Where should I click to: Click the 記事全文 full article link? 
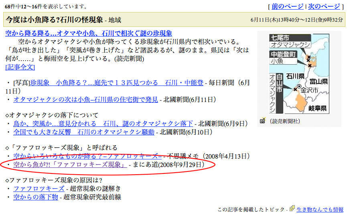20,67
